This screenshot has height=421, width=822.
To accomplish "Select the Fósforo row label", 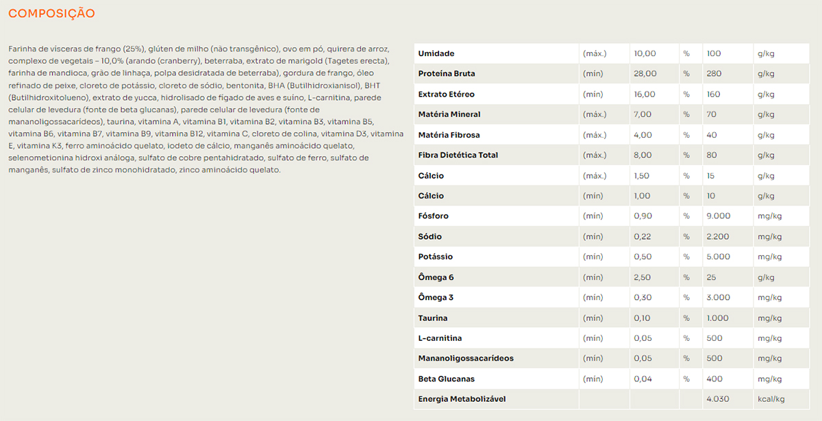I will click(434, 216).
